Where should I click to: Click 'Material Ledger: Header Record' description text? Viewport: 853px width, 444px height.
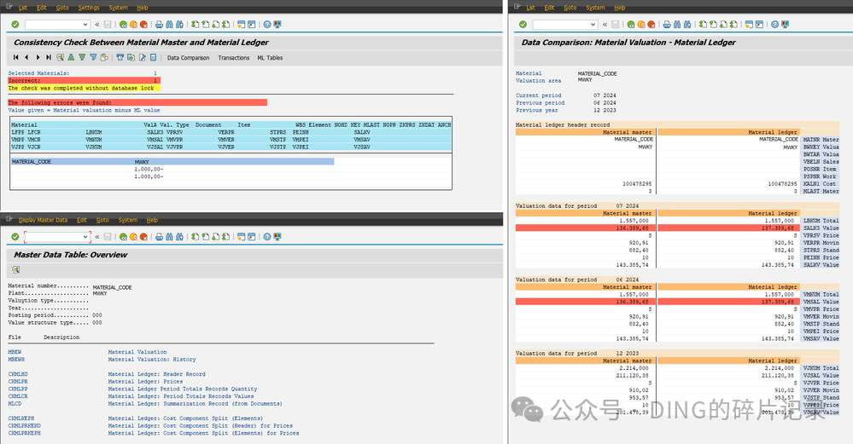(156, 374)
